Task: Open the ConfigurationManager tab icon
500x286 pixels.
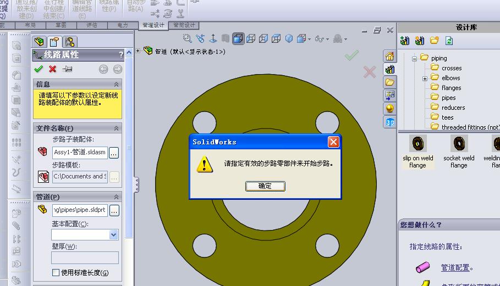Action: pyautogui.click(x=70, y=42)
